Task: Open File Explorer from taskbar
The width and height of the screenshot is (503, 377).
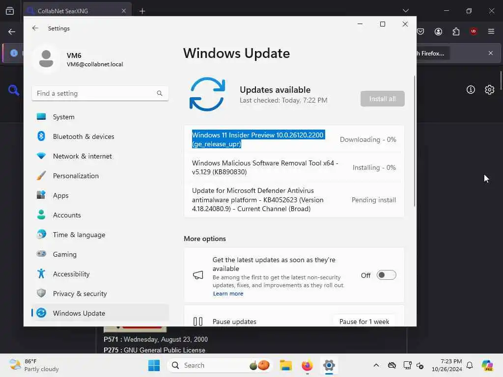Action: [285, 365]
